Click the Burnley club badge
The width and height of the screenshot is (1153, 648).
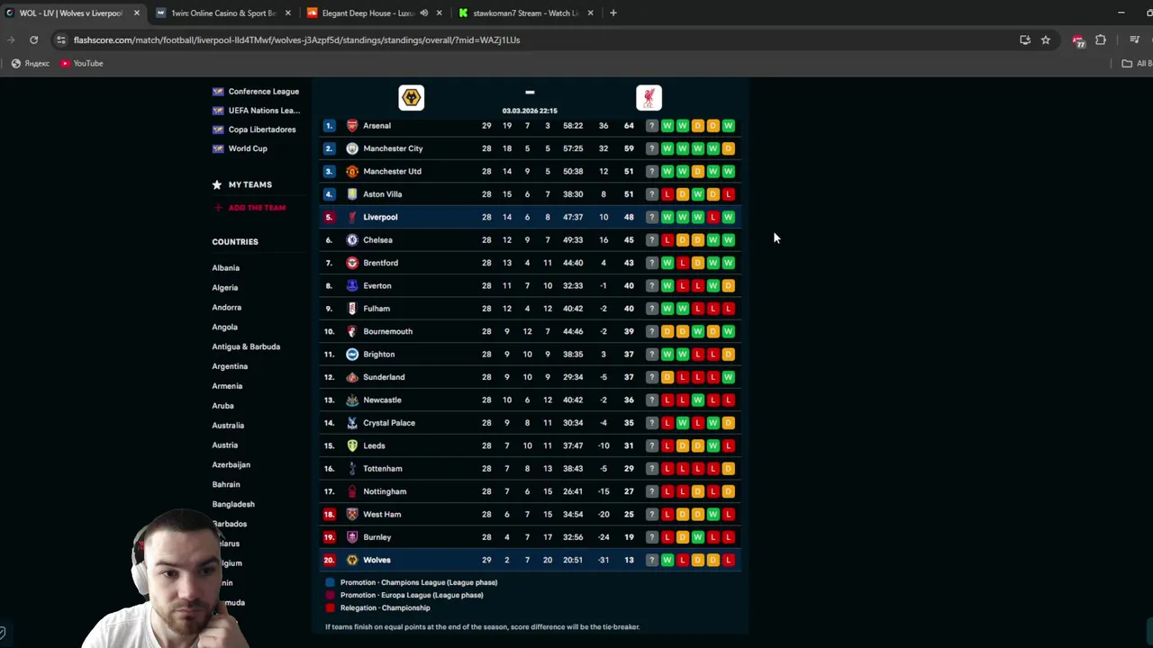click(352, 537)
